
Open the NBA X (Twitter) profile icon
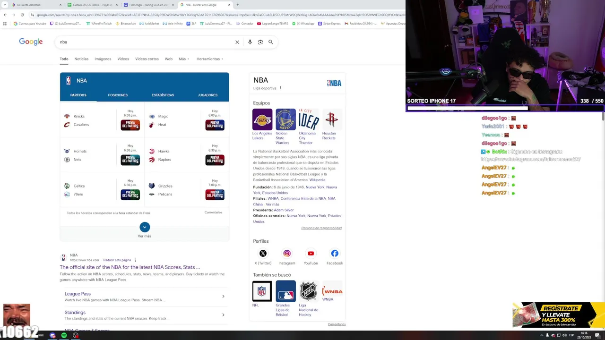[x=263, y=254]
